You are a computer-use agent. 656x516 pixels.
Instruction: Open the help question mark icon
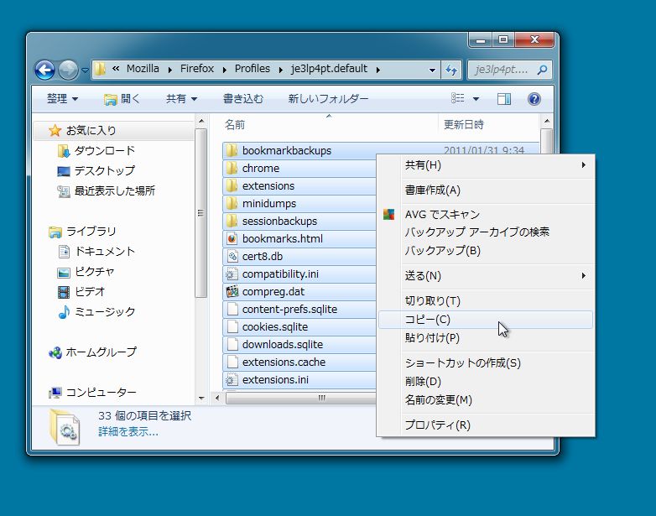[534, 99]
